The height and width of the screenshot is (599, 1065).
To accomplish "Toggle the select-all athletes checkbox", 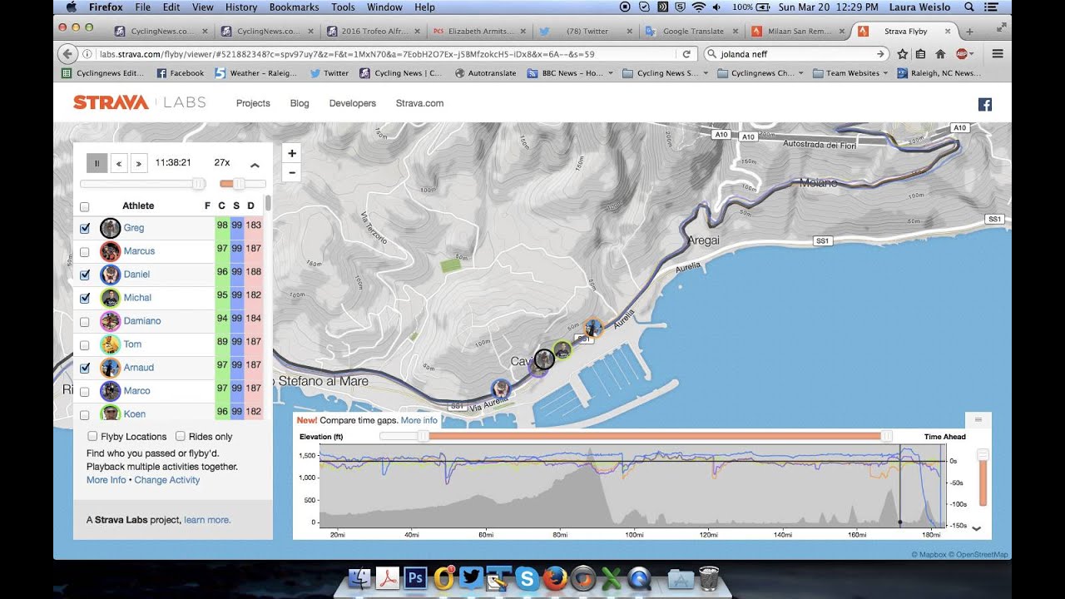I will (x=84, y=207).
